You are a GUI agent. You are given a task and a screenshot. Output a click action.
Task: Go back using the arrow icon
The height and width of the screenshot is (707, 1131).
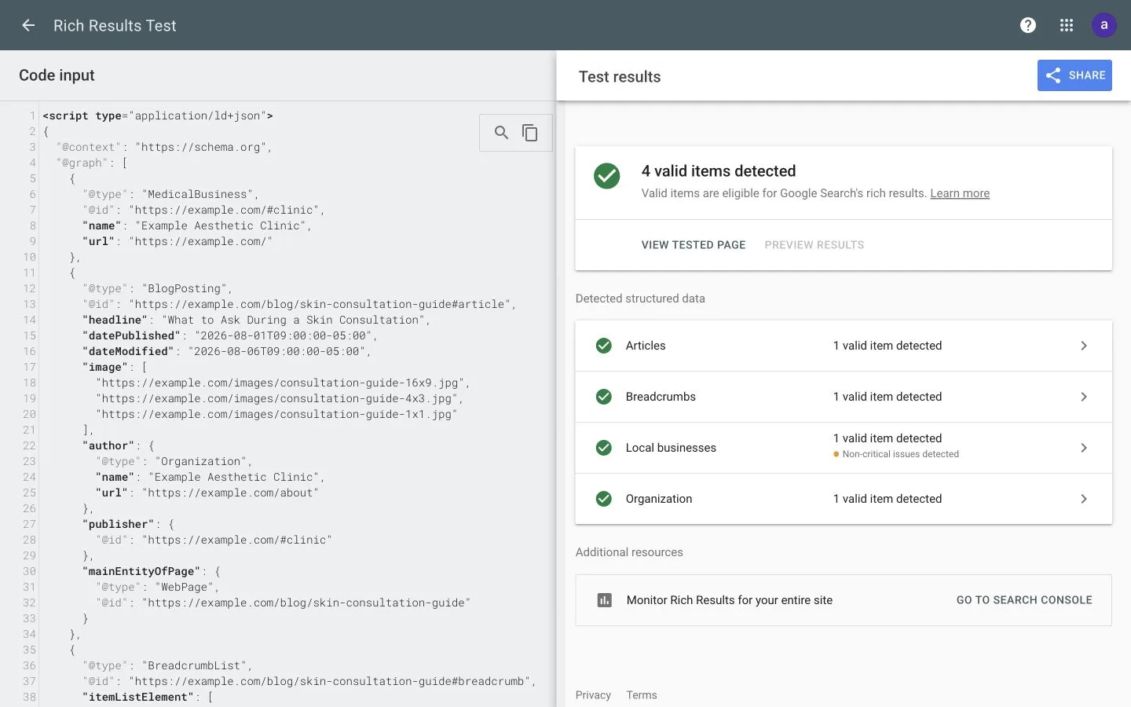pos(28,25)
